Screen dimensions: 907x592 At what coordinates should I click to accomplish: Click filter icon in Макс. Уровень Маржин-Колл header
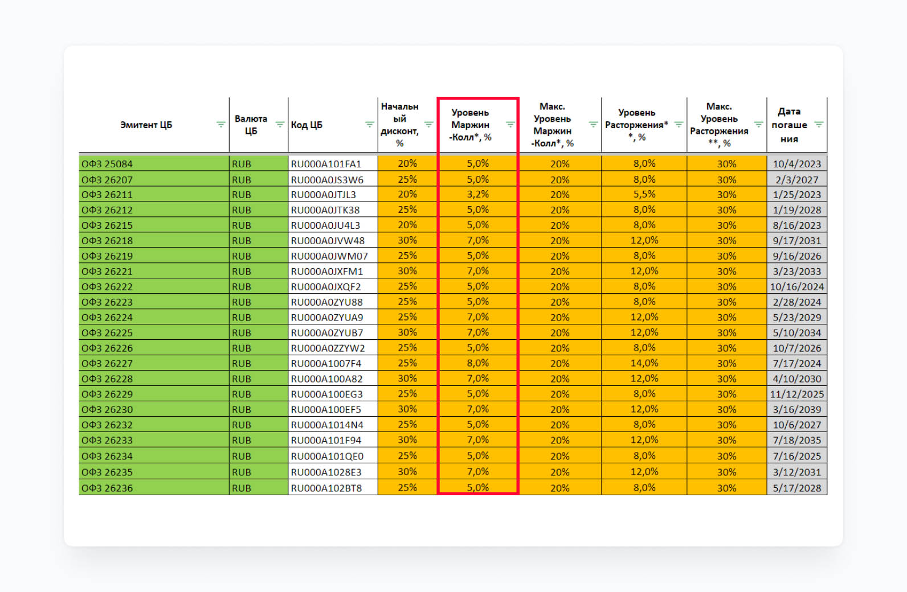593,125
